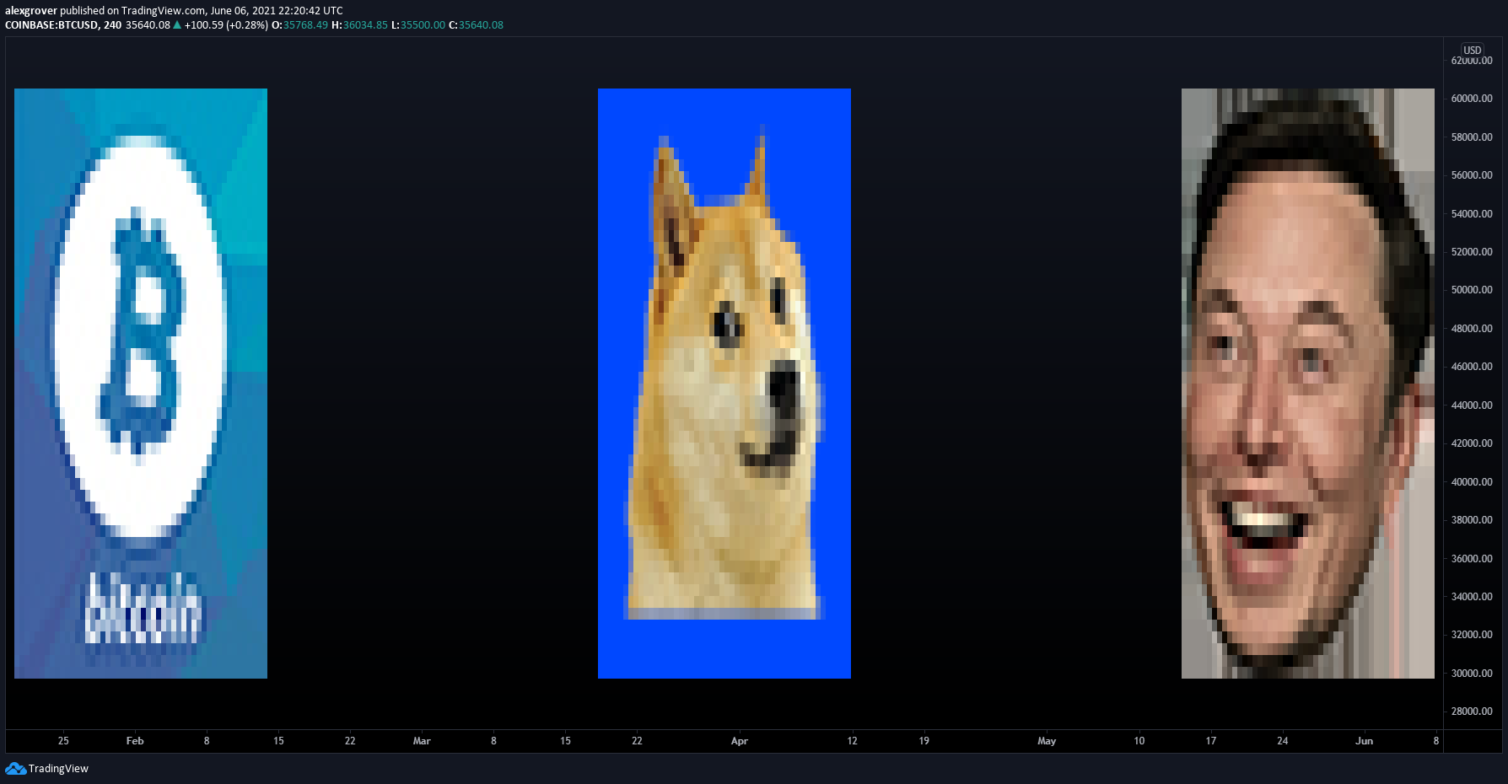Click the 42000.00 price axis label
Image resolution: width=1508 pixels, height=784 pixels.
(x=1472, y=443)
